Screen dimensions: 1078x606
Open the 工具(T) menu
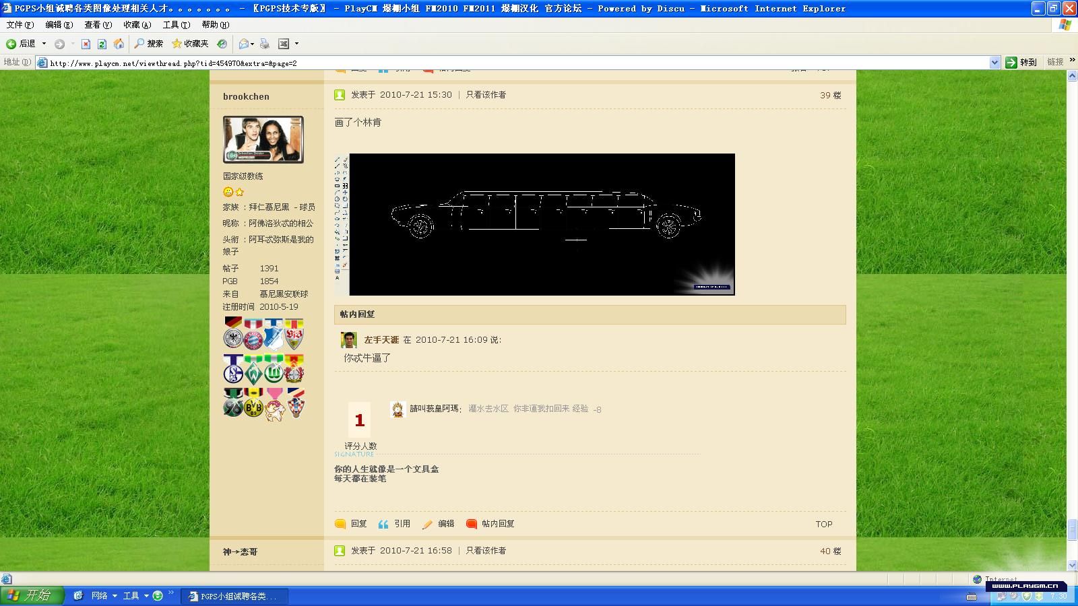coord(176,25)
